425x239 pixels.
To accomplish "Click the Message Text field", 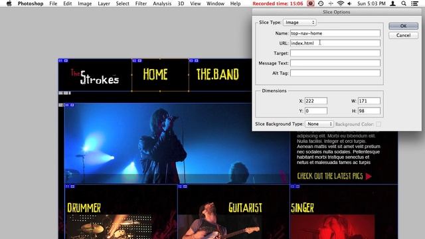I will pos(335,63).
